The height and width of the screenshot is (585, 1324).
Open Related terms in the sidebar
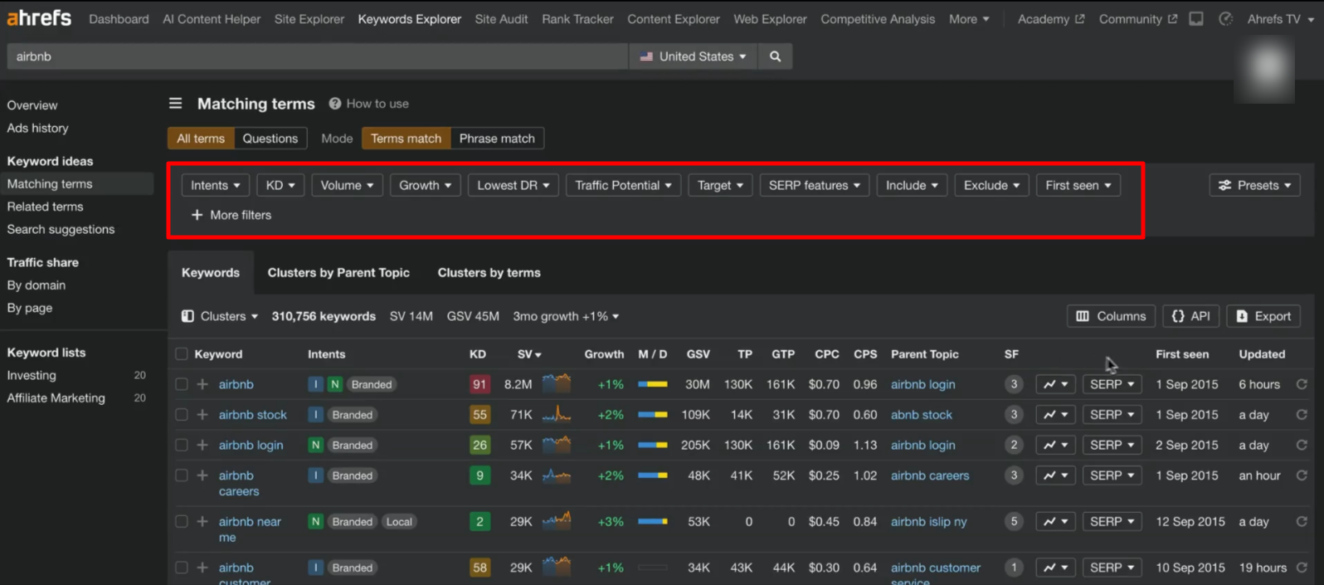(45, 207)
